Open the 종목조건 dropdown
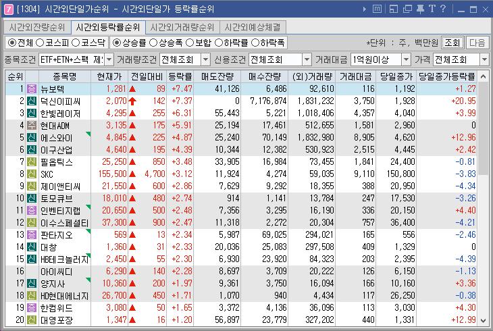The image size is (493, 331). pyautogui.click(x=109, y=59)
